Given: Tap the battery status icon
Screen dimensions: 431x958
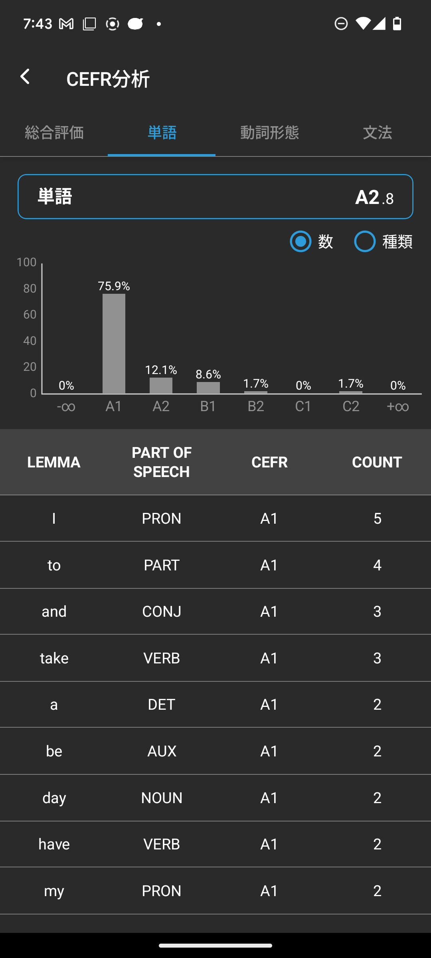Looking at the screenshot, I should tap(397, 24).
